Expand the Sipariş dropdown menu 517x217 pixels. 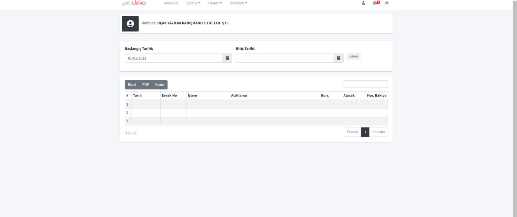(193, 3)
